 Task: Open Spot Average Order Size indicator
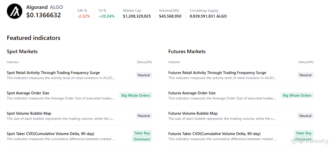coord(28,93)
